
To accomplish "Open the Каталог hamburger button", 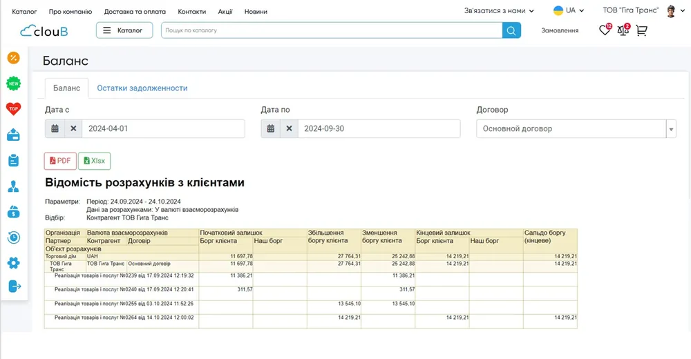I will pos(124,30).
